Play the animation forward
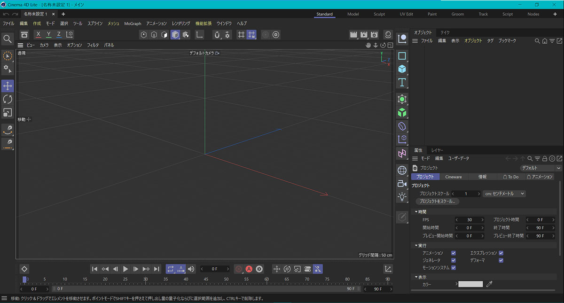This screenshot has height=303, width=564. coord(125,269)
